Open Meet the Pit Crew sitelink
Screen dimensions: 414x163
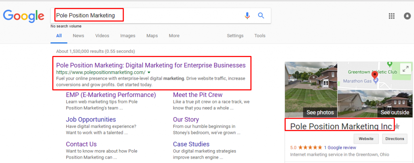tap(198, 95)
